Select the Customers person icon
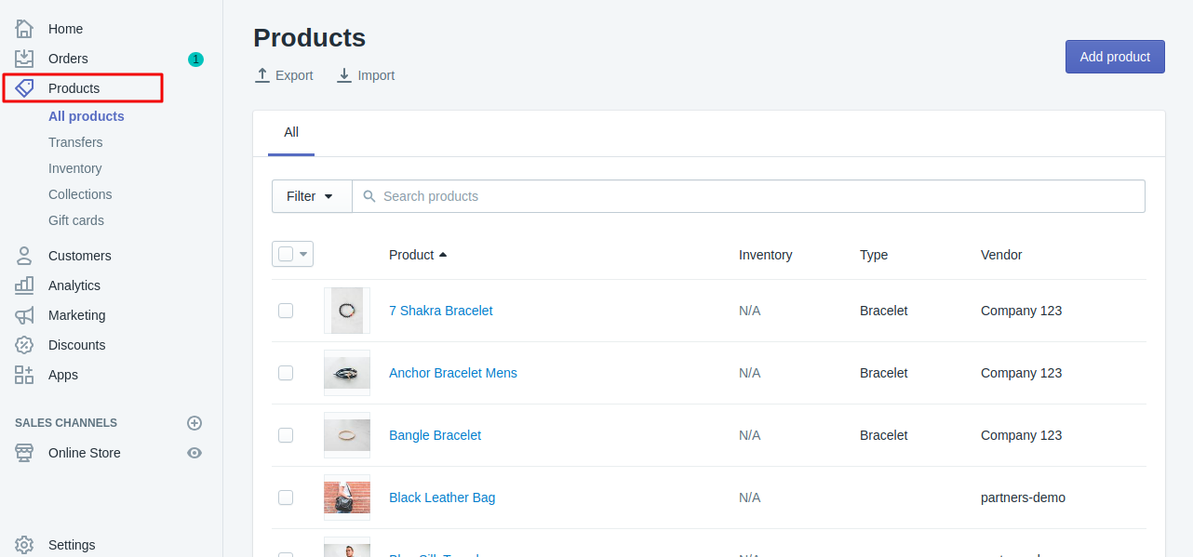This screenshot has height=557, width=1193. pyautogui.click(x=24, y=256)
